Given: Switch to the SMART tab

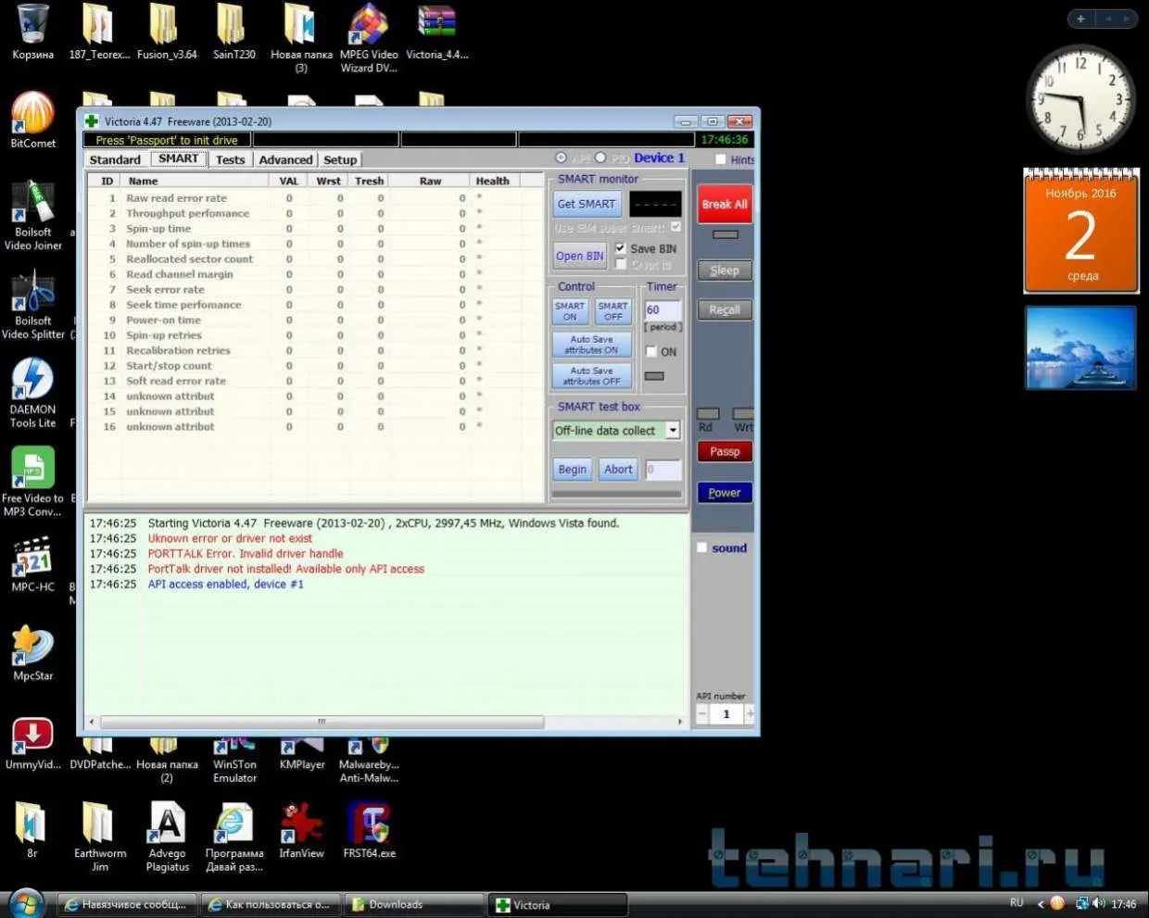Looking at the screenshot, I should click(x=178, y=158).
